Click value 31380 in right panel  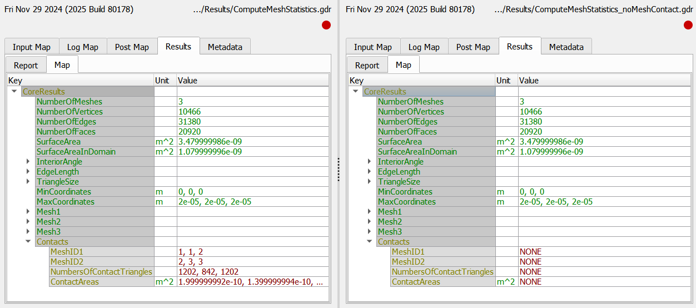531,122
